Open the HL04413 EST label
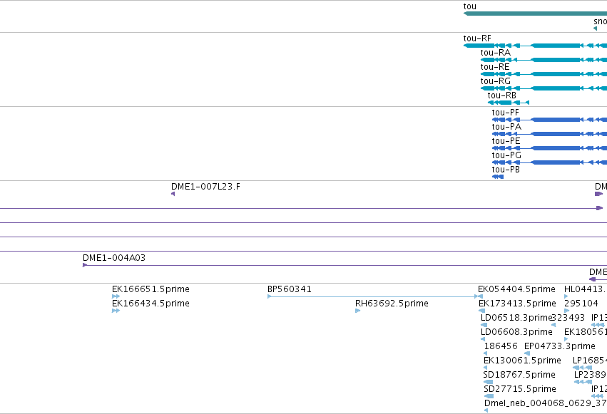The height and width of the screenshot is (414, 607). tap(586, 289)
